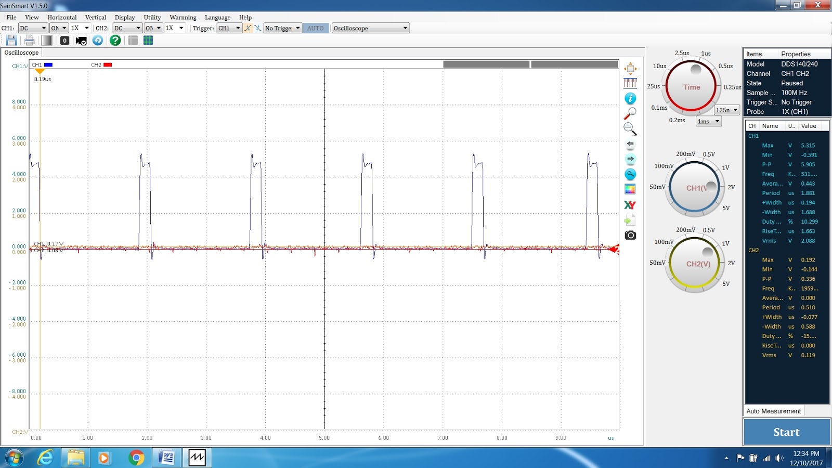Open the CH1 coupling DC dropdown
This screenshot has height=468, width=832.
coord(33,28)
